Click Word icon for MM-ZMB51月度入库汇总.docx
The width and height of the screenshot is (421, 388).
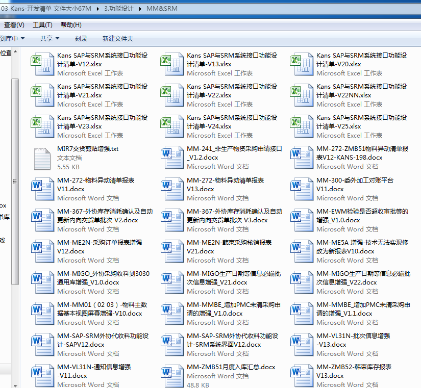click(x=172, y=376)
